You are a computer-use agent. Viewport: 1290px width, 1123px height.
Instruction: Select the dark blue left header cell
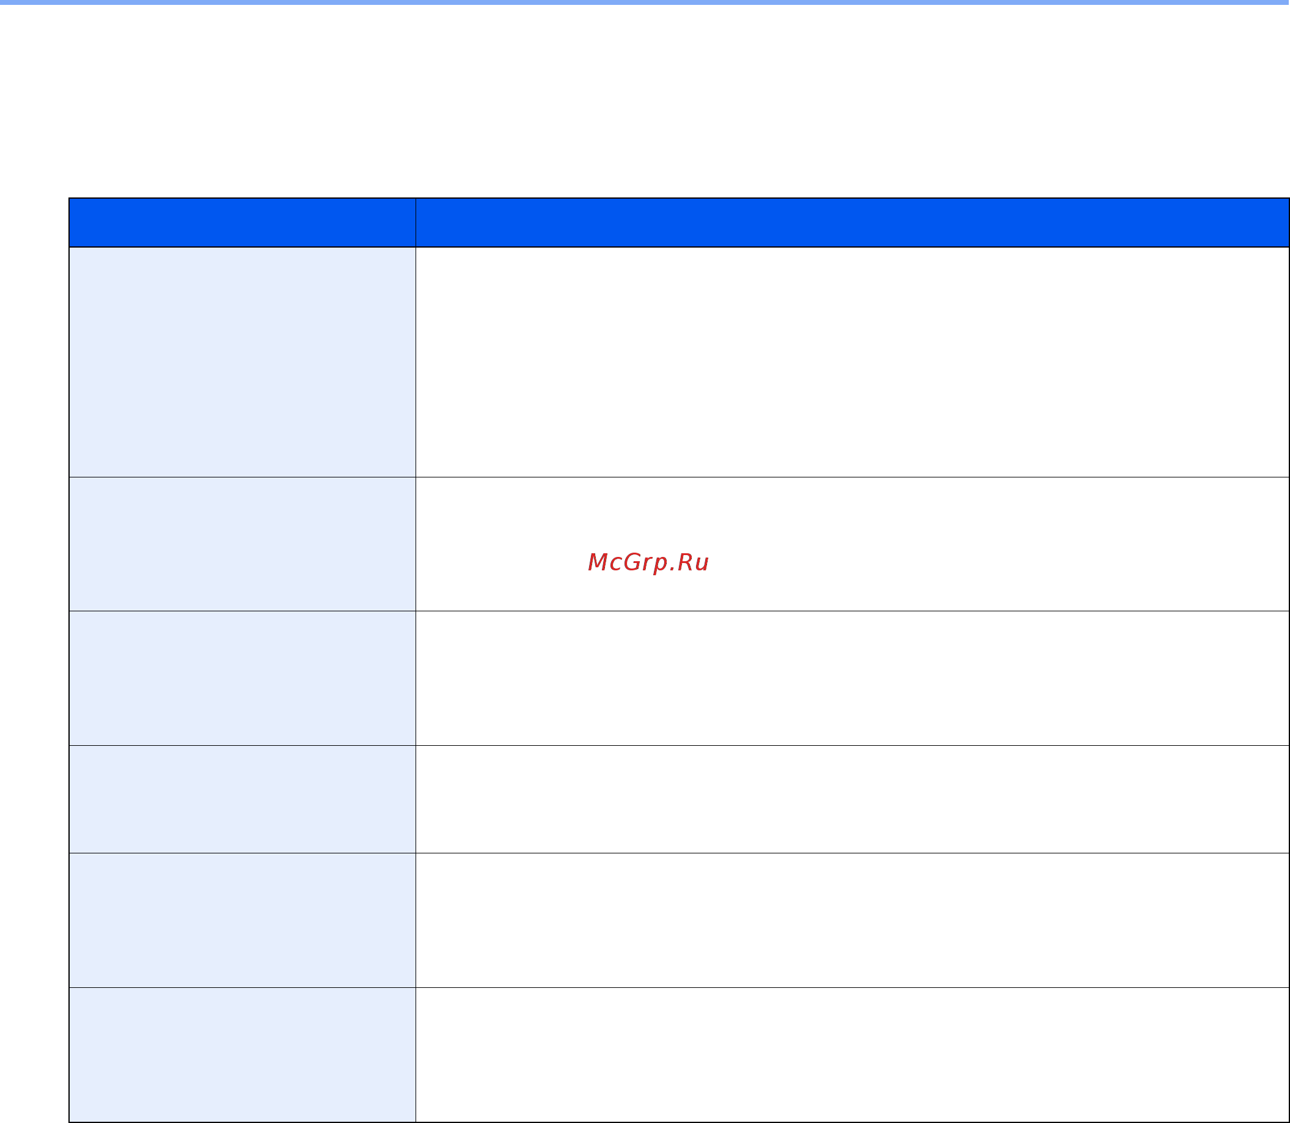point(242,223)
